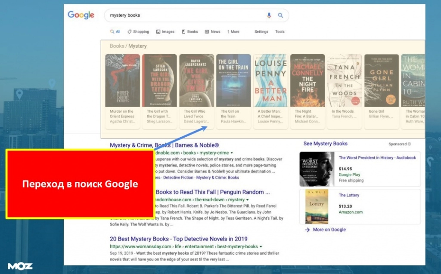Image resolution: width=441 pixels, height=274 pixels.
Task: Open the 'Detective Fiction' sitelink
Action: pos(178,178)
